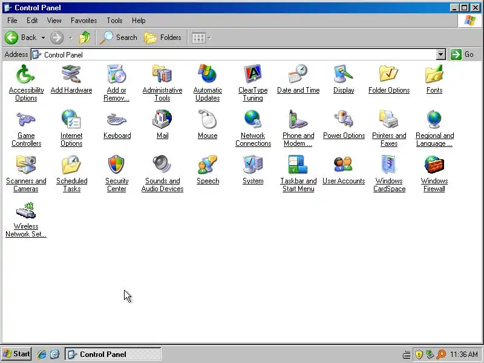Screen dimensions: 484x363
Task: Go up one folder level
Action: pyautogui.click(x=85, y=38)
